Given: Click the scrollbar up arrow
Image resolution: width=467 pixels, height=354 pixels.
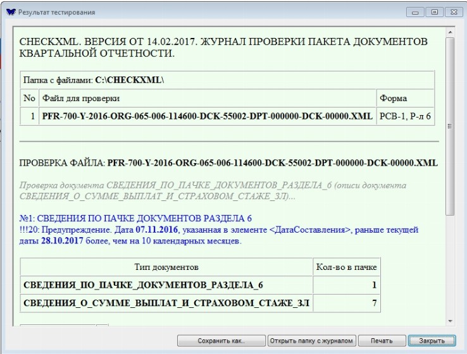Looking at the screenshot, I should coord(450,32).
